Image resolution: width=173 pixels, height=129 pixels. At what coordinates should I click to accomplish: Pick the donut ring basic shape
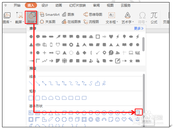coord(91,119)
